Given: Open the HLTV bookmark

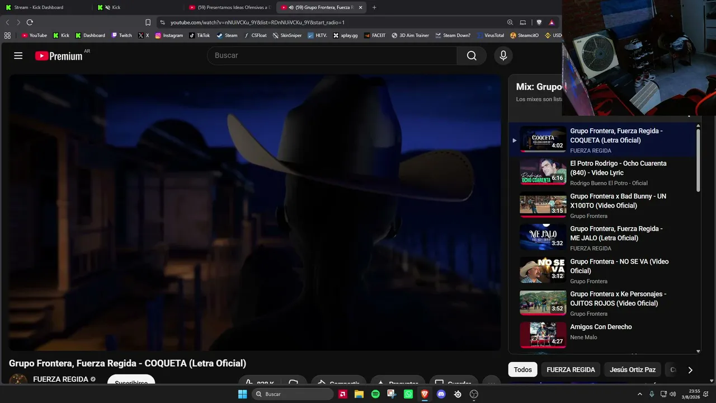Looking at the screenshot, I should 318,35.
